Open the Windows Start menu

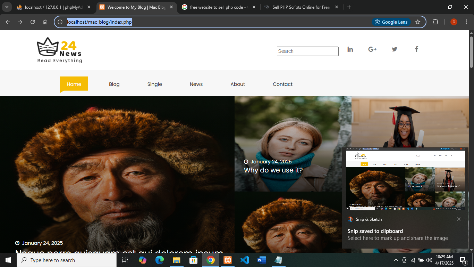(x=8, y=260)
